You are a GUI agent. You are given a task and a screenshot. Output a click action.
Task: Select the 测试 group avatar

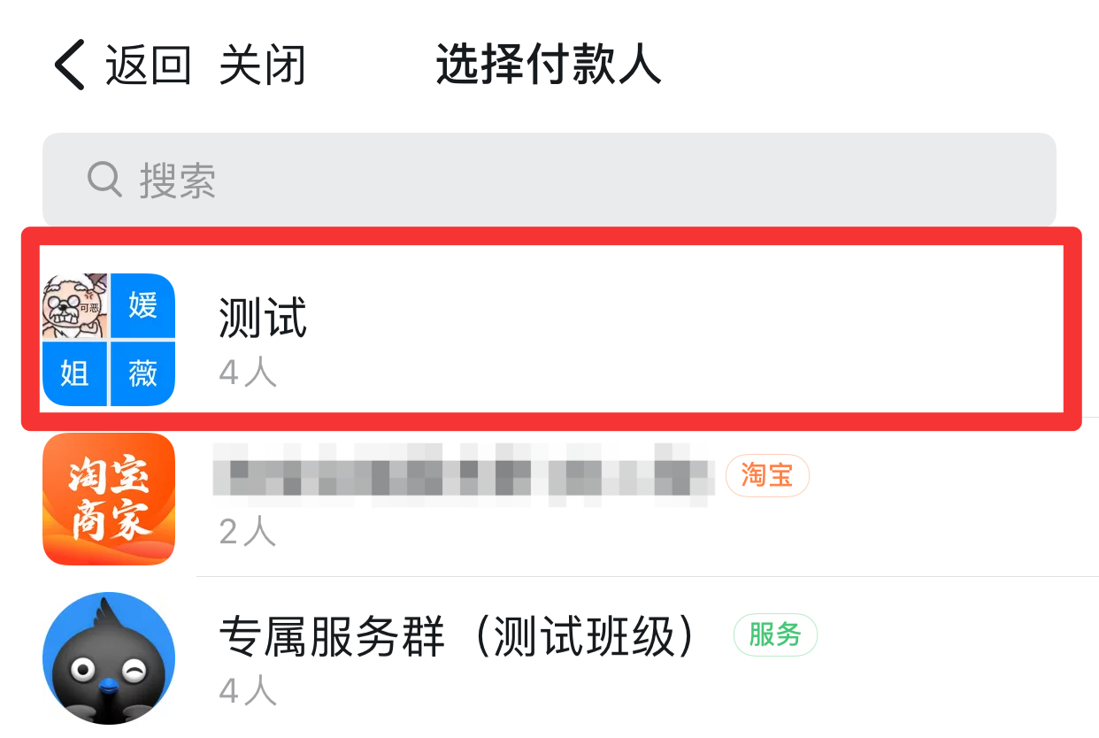point(109,340)
